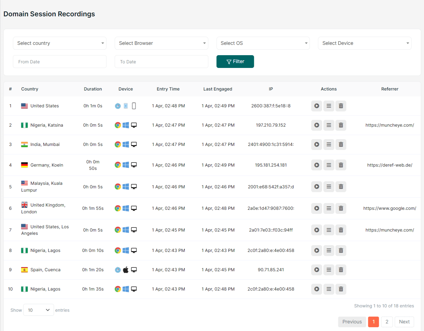Click the Windows icon in India, Mumbai row

[x=126, y=145]
